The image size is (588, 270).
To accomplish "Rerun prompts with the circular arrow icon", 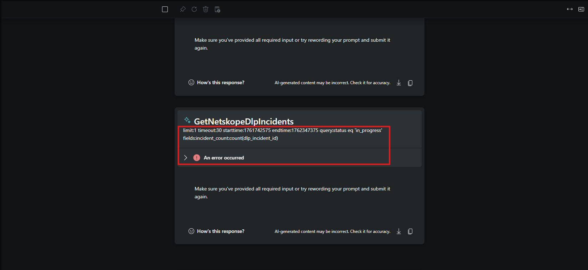I will (194, 9).
